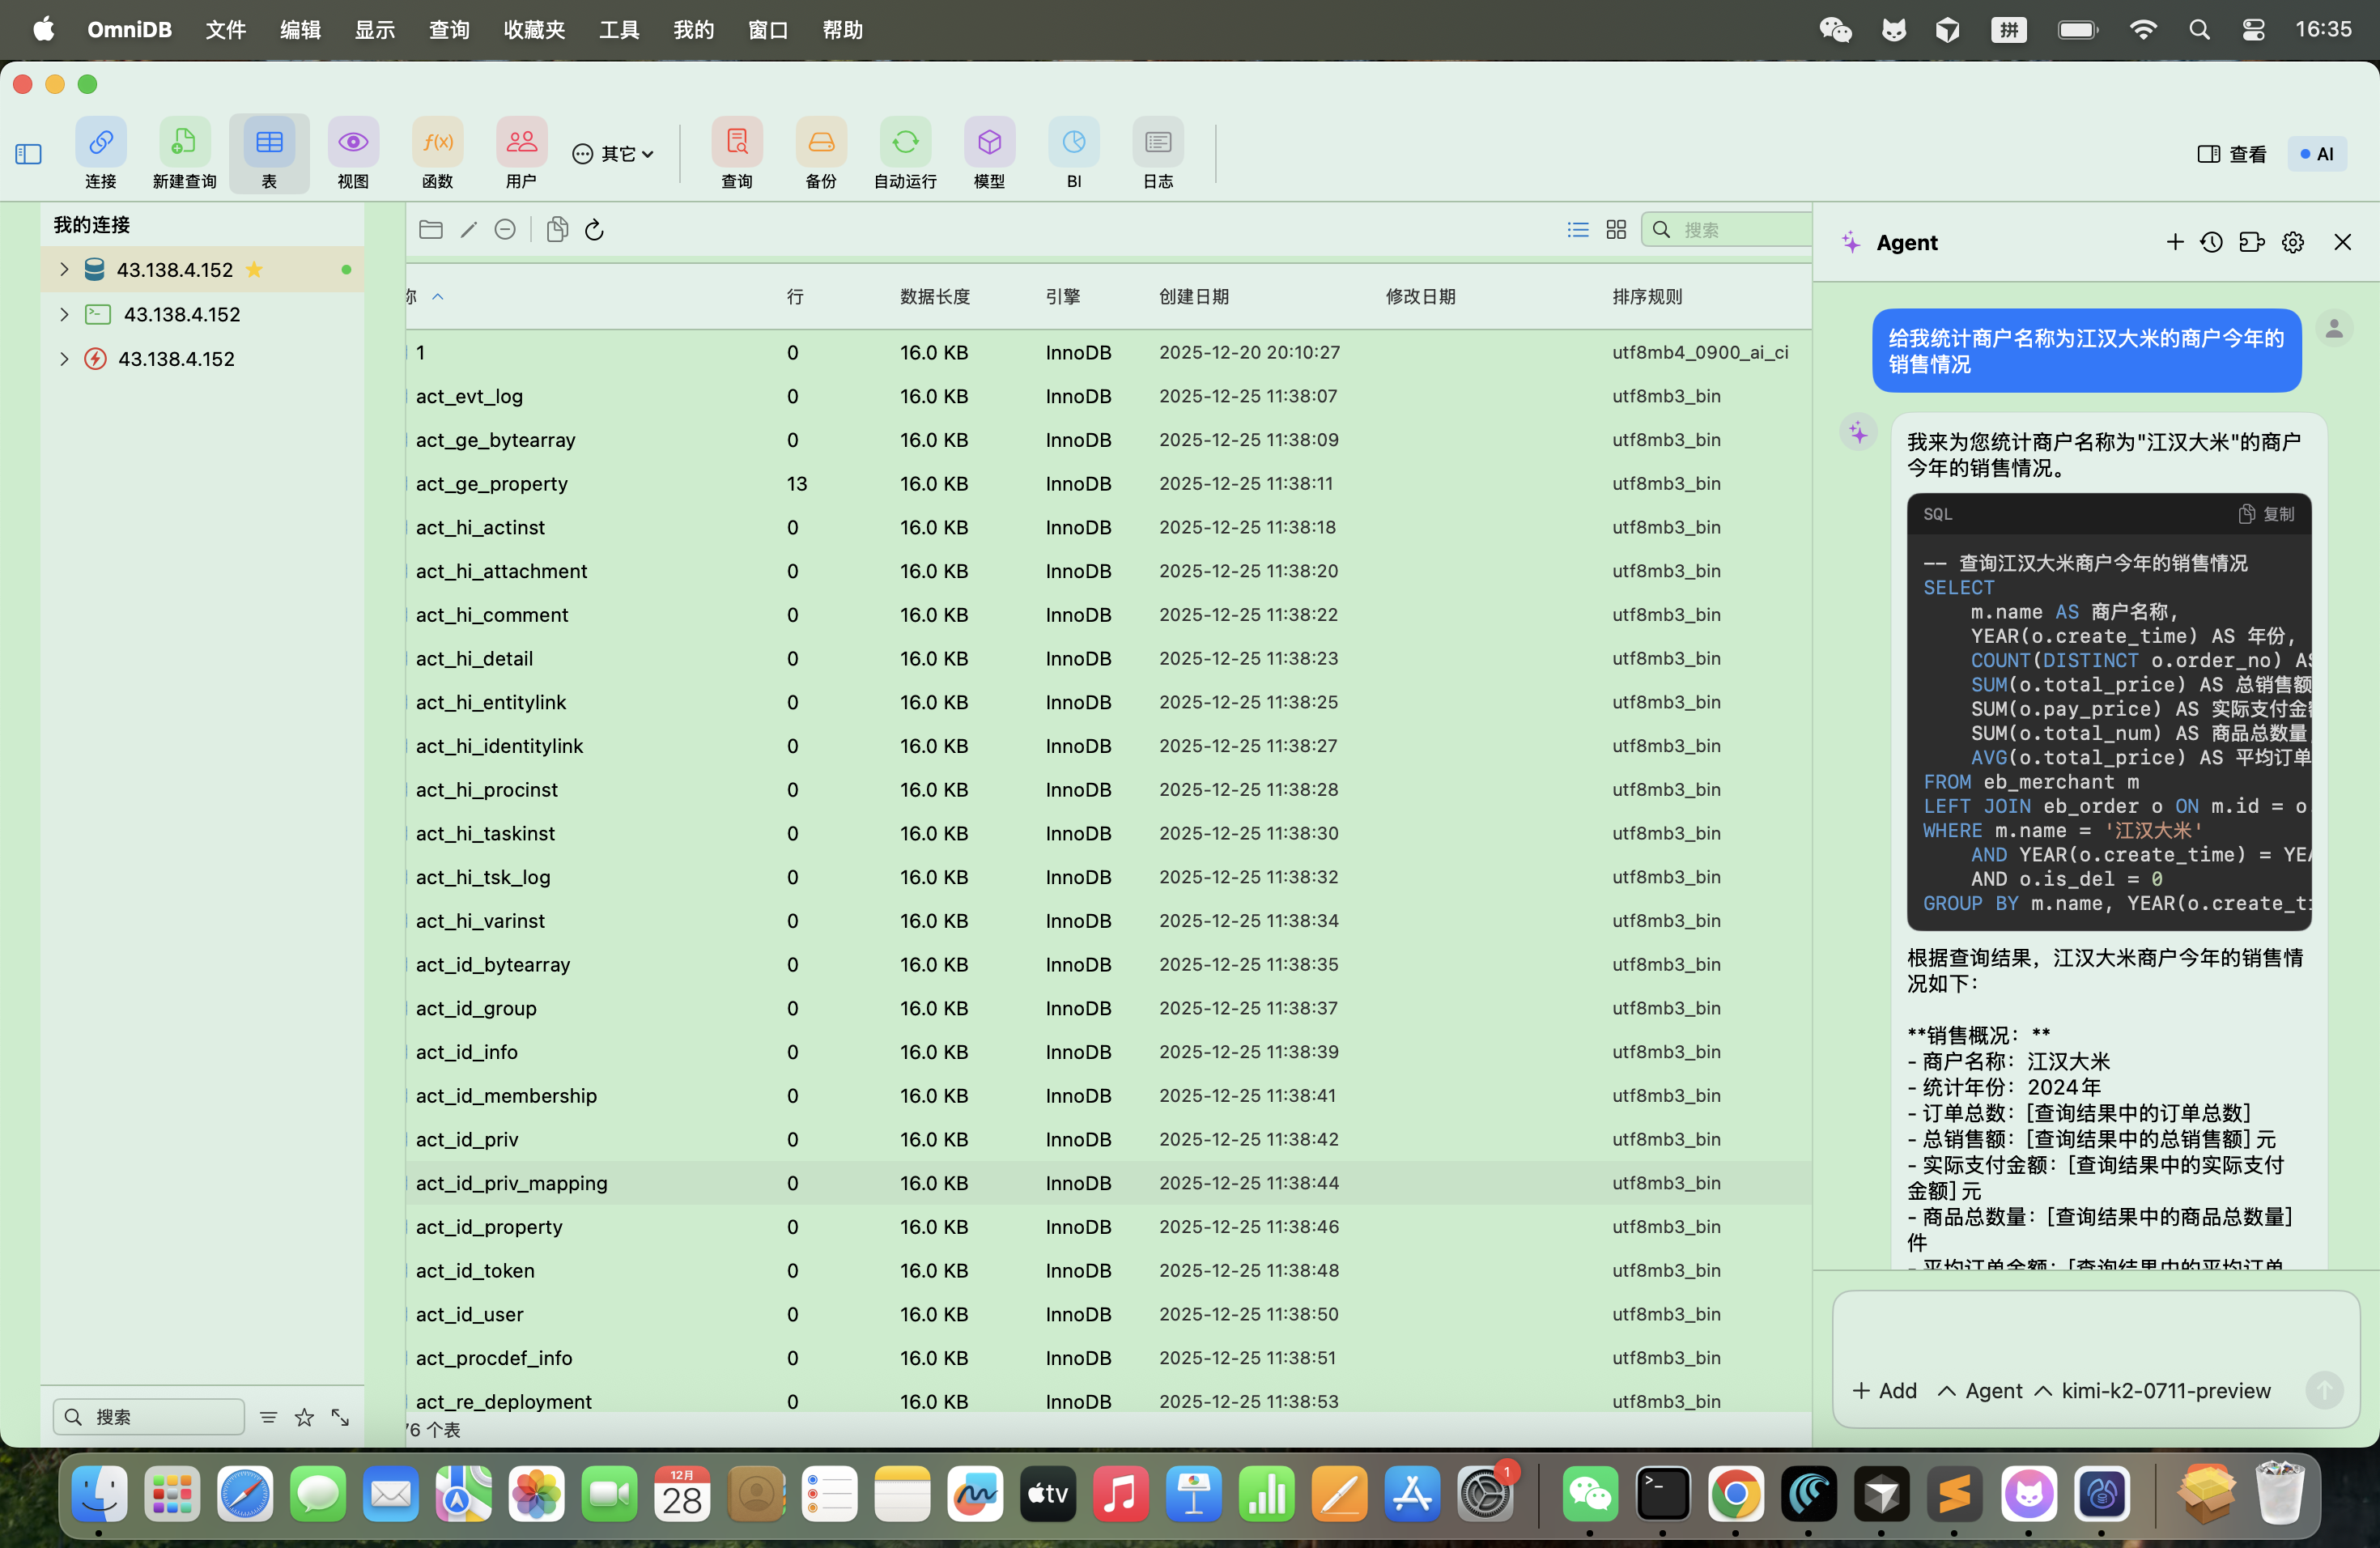Open Agent settings gear
The height and width of the screenshot is (1548, 2380).
(x=2292, y=242)
